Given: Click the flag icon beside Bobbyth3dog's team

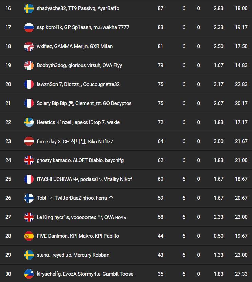Looking at the screenshot, I should coord(29,65).
